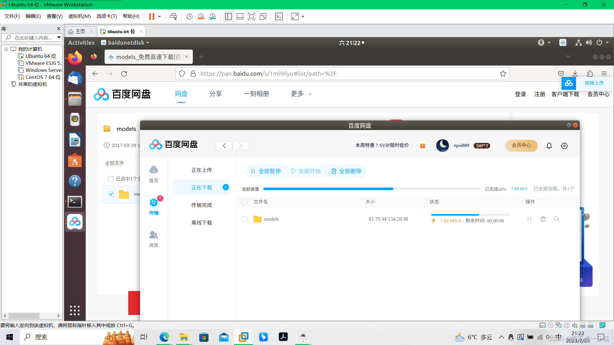Delete the models download using trash icon

543,219
